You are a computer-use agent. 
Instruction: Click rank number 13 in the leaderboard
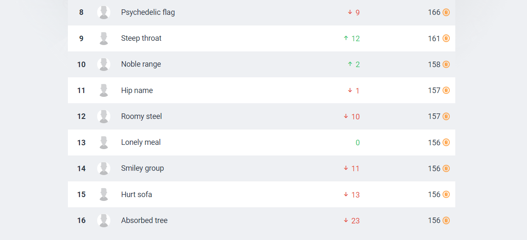tap(81, 143)
